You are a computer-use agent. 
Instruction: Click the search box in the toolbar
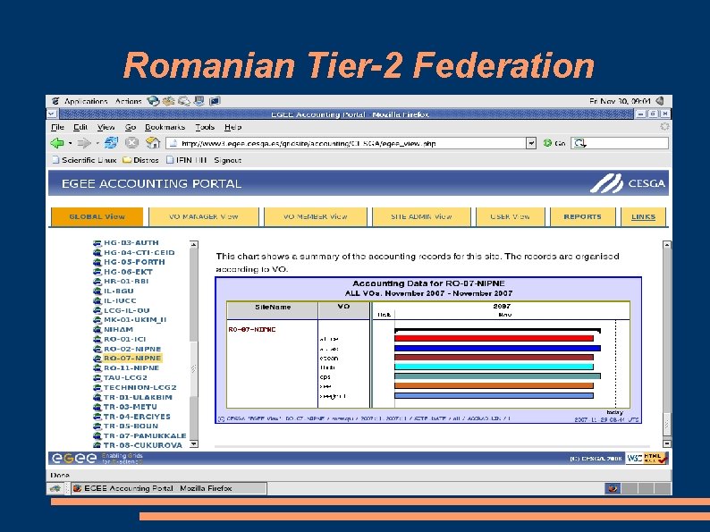point(620,143)
